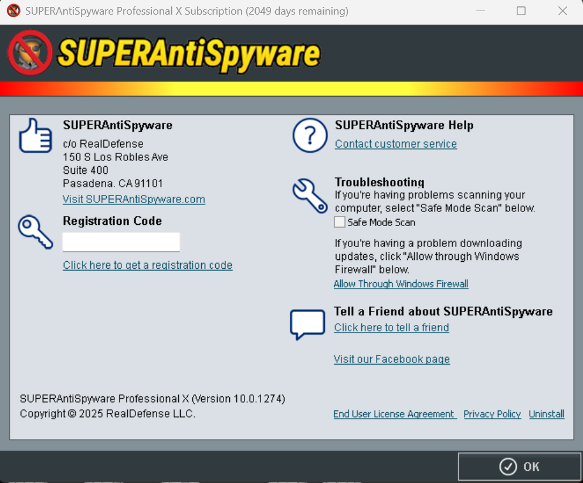
Task: Click the wrench Troubleshooting icon
Action: [310, 196]
